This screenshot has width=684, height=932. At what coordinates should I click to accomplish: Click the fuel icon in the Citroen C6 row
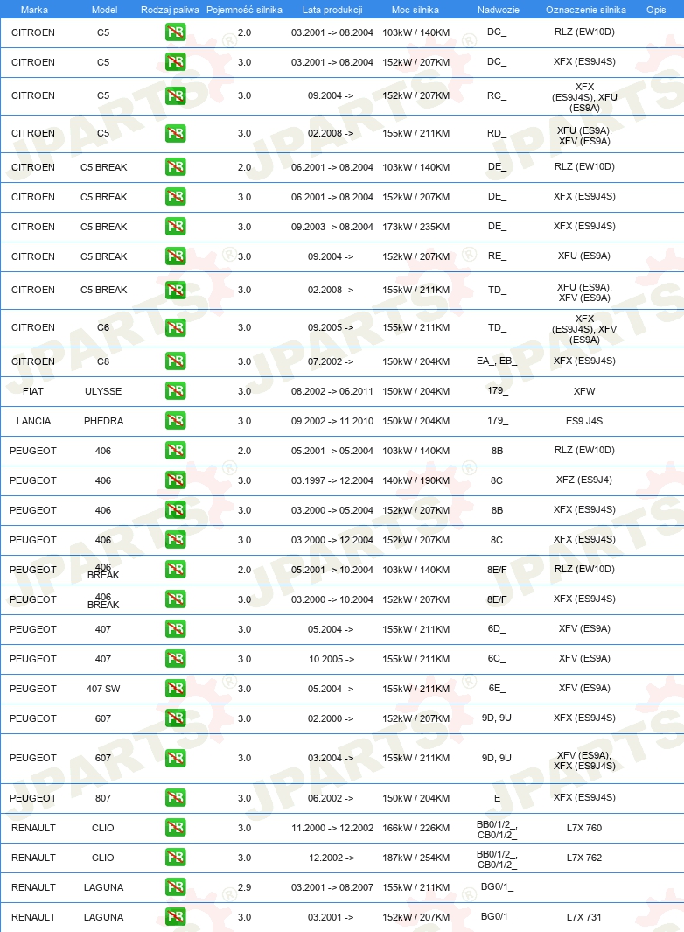click(x=175, y=327)
